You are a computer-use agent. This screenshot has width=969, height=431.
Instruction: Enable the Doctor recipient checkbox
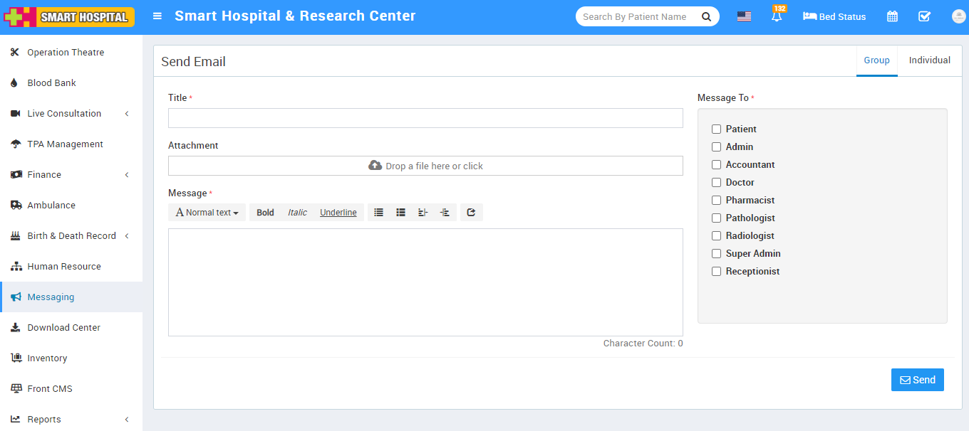tap(717, 183)
